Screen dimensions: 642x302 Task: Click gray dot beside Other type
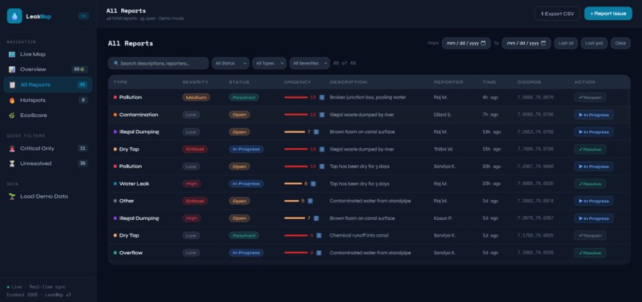(115, 201)
